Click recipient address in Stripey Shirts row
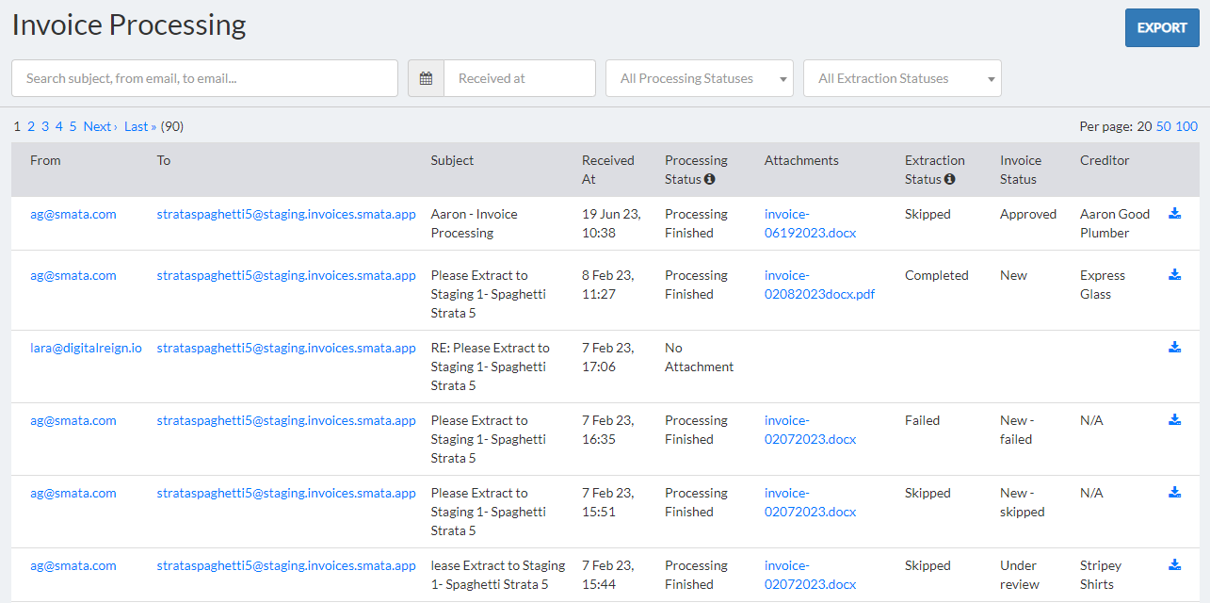Viewport: 1210px width, 603px height. 286,565
